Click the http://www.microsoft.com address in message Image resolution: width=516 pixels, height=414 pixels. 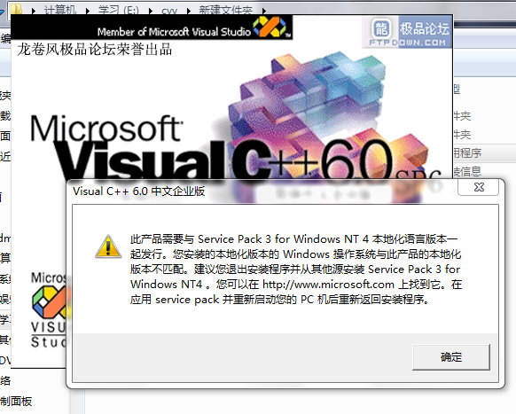pos(328,285)
